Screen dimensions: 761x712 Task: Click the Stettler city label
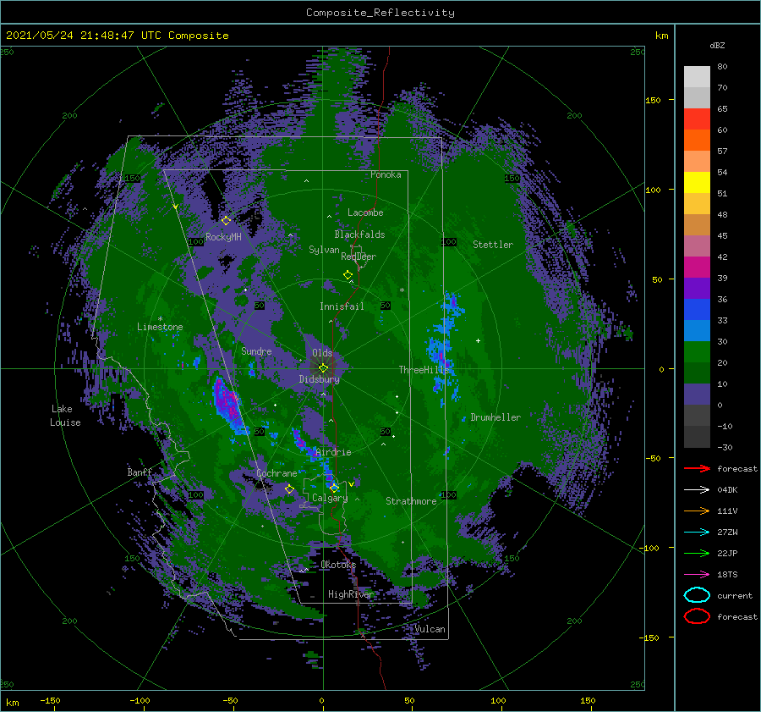tap(493, 245)
